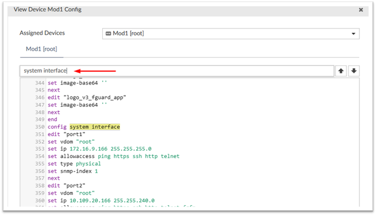Image resolution: width=376 pixels, height=215 pixels.
Task: Focus the search field containing "system interface"
Action: [176, 71]
